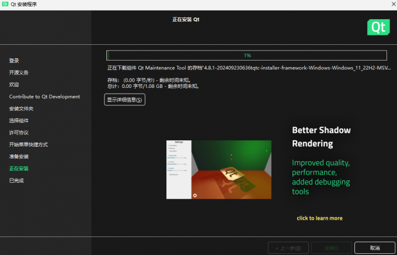This screenshot has height=255, width=397.
Task: Click the Qt icon in title bar
Action: 5,4
